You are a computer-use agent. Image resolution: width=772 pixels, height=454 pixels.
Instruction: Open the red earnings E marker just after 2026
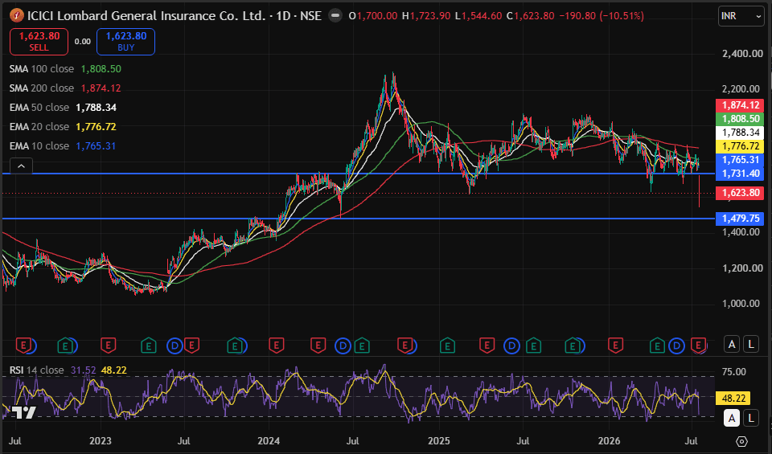tap(615, 346)
